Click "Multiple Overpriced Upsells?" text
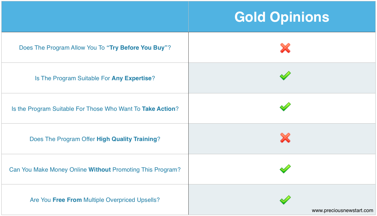Viewport: 377px width, 216px height. pyautogui.click(x=121, y=200)
